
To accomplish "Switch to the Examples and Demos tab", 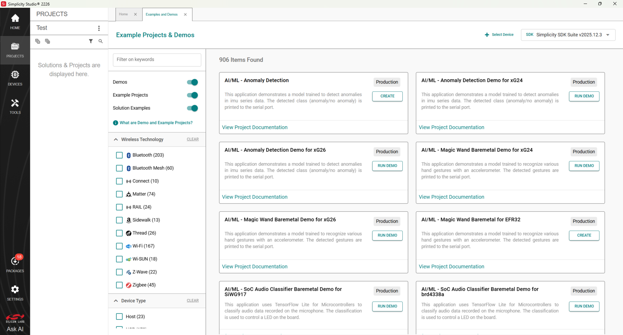I will (x=162, y=15).
